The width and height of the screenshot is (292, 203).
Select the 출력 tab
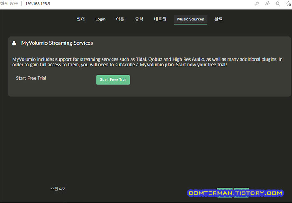click(x=139, y=19)
